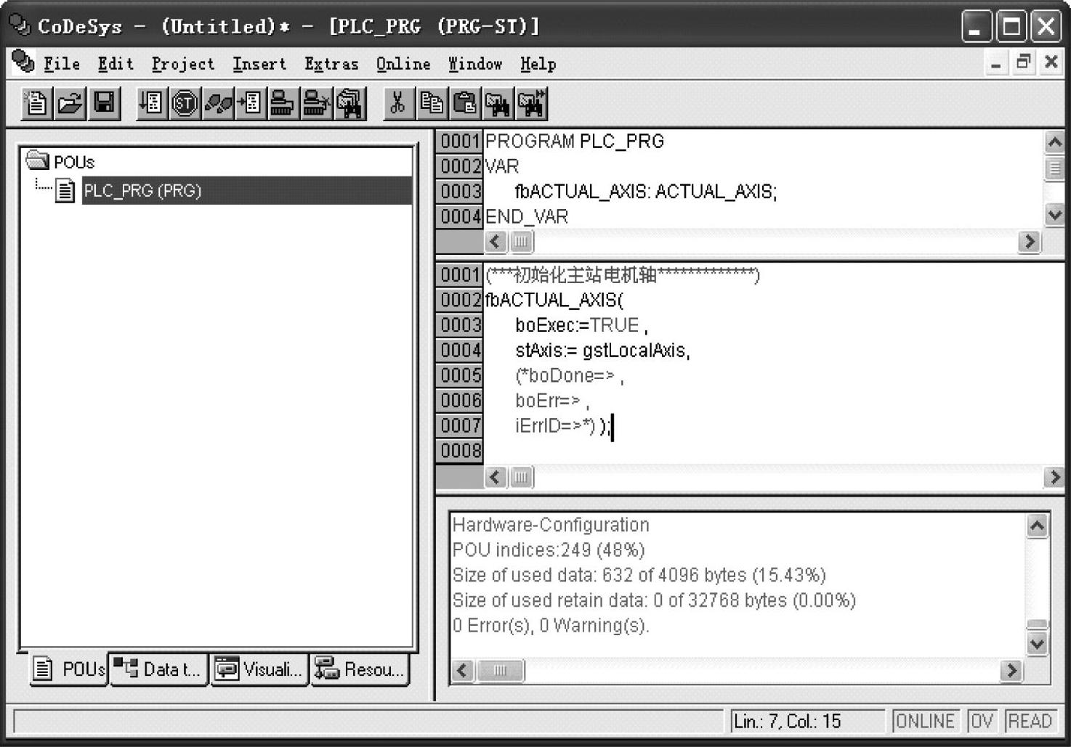This screenshot has width=1071, height=747.
Task: Stop the PLC program with the stop-sign icon
Action: tap(185, 103)
